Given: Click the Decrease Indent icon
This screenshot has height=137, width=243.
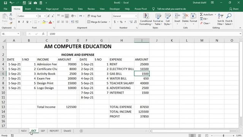Looking at the screenshot, I should pyautogui.click(x=73, y=22).
